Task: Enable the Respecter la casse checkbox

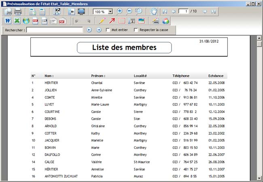Action: coord(136,30)
